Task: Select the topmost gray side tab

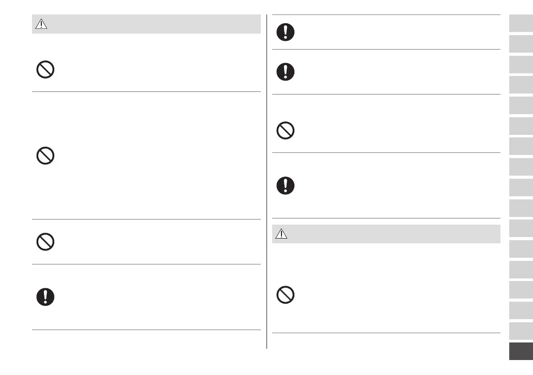Action: tap(521, 23)
